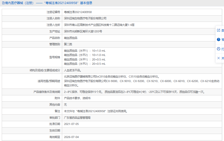
Task: Click the document icon before the page title
Action: [3, 3]
